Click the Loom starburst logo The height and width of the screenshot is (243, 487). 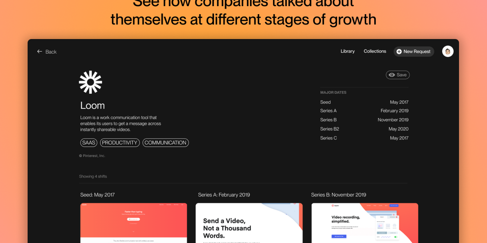point(90,82)
